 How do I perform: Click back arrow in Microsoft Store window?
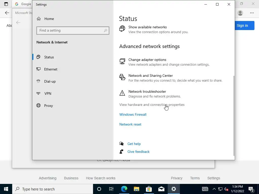pyautogui.click(x=18, y=22)
